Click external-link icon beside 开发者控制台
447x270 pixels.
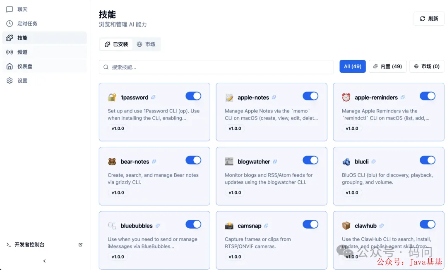[x=80, y=245]
